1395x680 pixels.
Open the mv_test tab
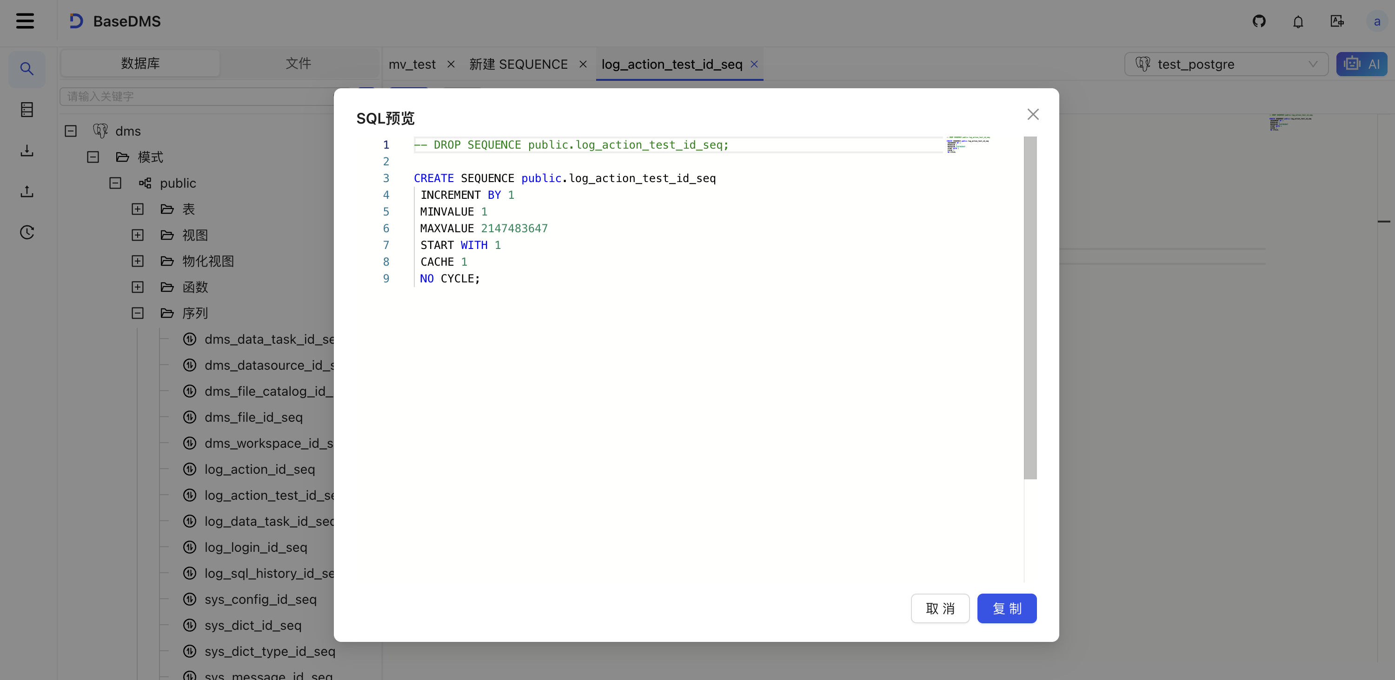pos(412,65)
